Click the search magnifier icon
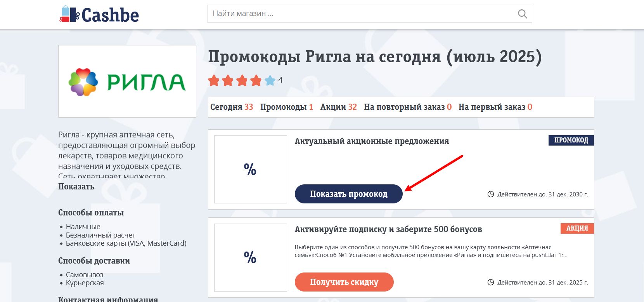Image resolution: width=644 pixels, height=302 pixels. [523, 14]
